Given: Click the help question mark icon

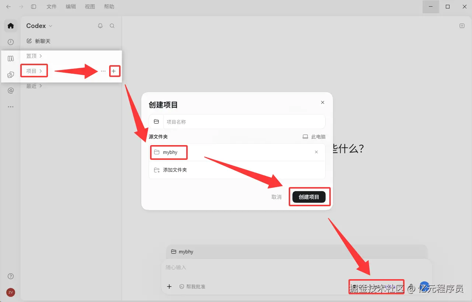Looking at the screenshot, I should (x=11, y=276).
